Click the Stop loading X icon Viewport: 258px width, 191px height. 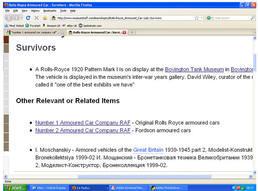pyautogui.click(x=37, y=18)
